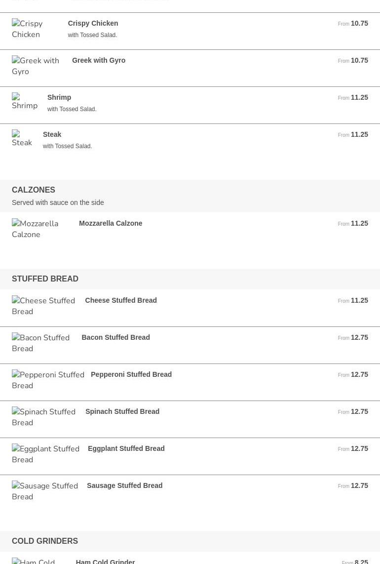
Task: Select Spinach Stuffed Bread item
Action: tap(122, 411)
